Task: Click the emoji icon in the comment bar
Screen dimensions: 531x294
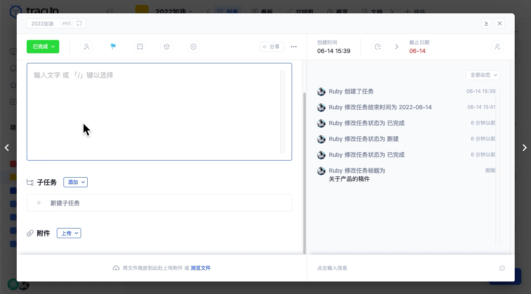Action: point(502,268)
